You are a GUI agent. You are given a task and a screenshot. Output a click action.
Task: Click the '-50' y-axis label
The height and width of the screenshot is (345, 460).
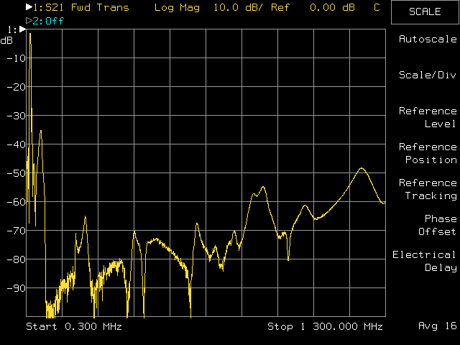tap(17, 173)
